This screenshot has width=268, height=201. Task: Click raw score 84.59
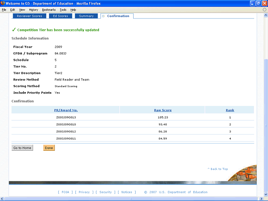pyautogui.click(x=163, y=139)
